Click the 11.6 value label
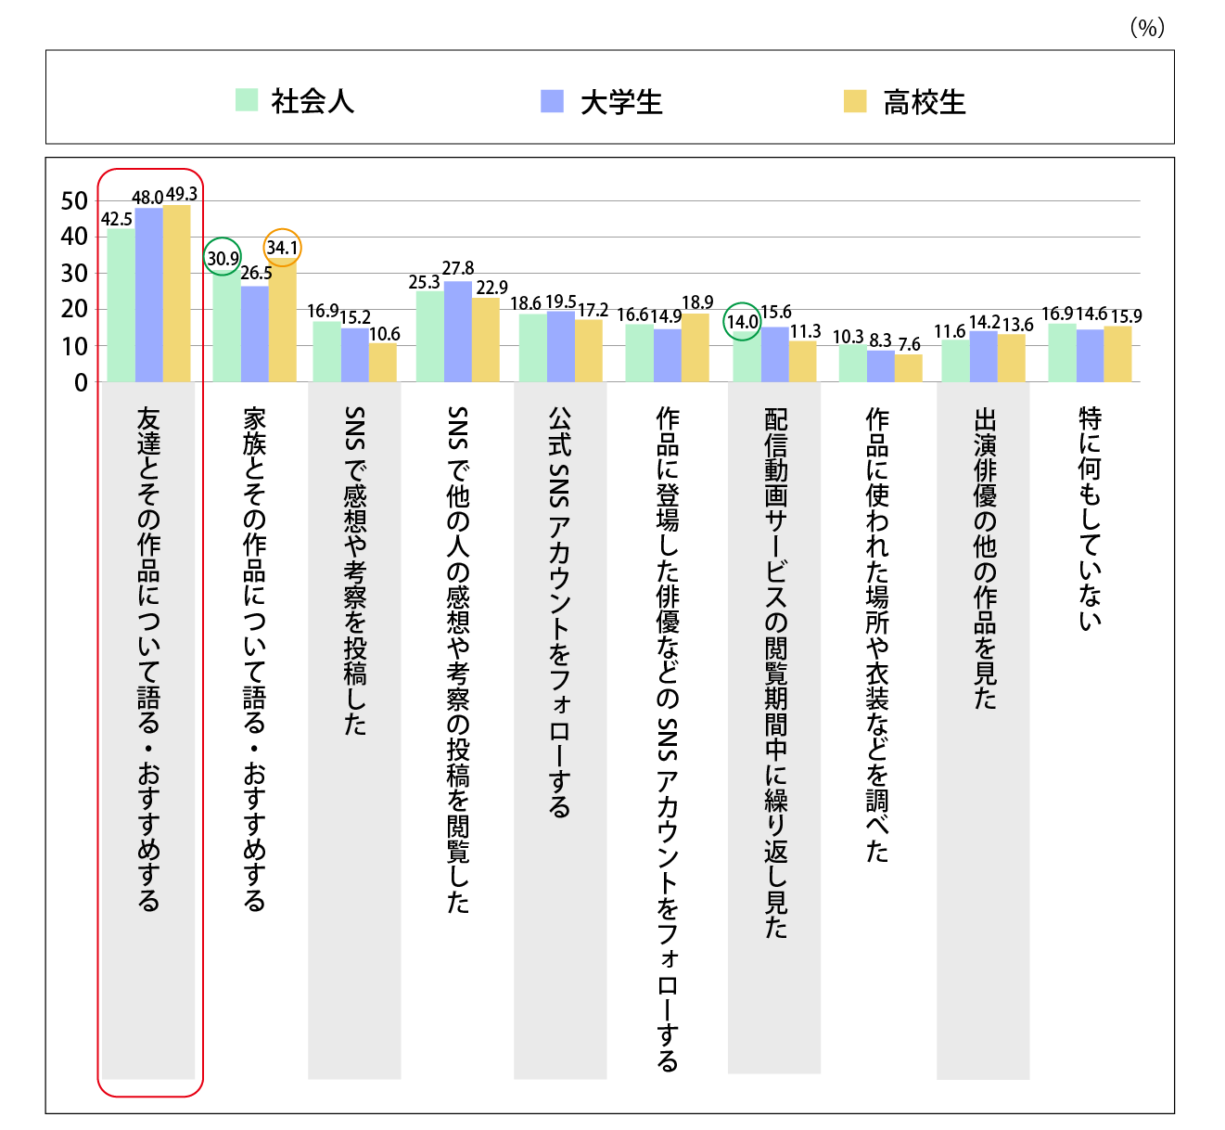The width and height of the screenshot is (1225, 1130). click(x=950, y=332)
